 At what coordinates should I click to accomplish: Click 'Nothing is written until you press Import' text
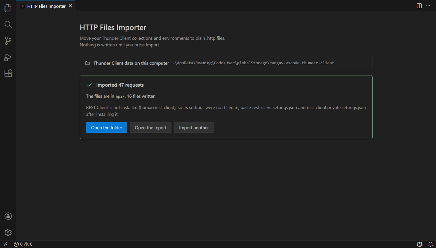(x=120, y=45)
